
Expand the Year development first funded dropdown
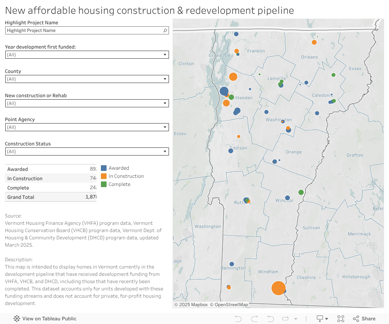click(x=165, y=55)
